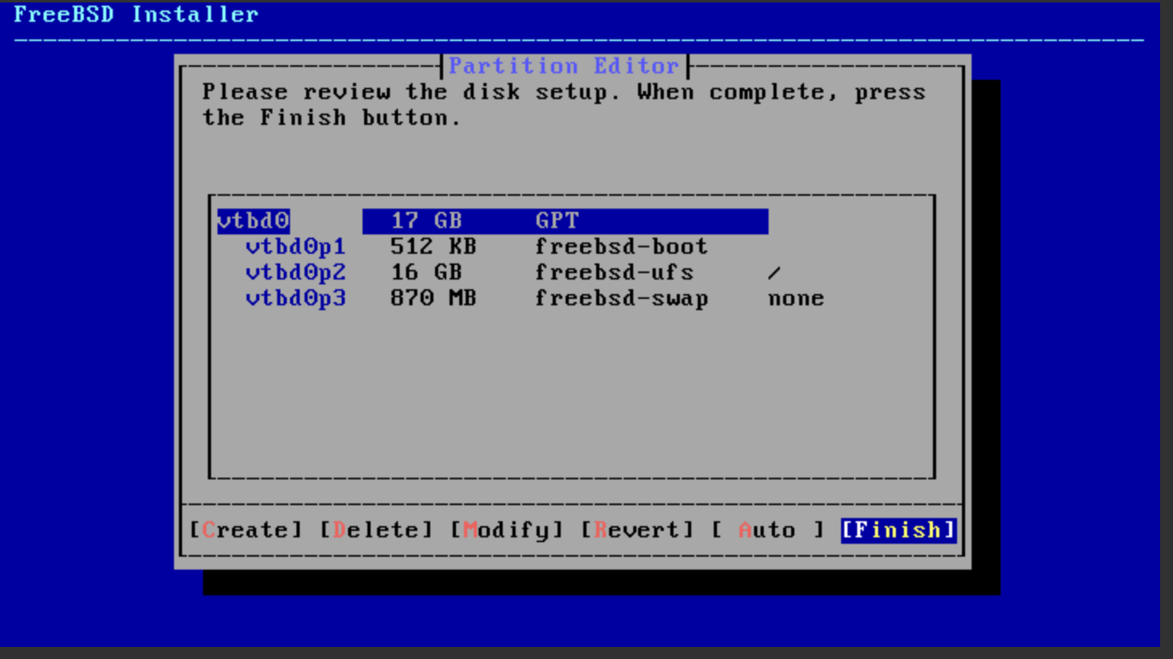Click the 'freebsd-boot' type label
The width and height of the screenshot is (1173, 659).
click(x=621, y=247)
